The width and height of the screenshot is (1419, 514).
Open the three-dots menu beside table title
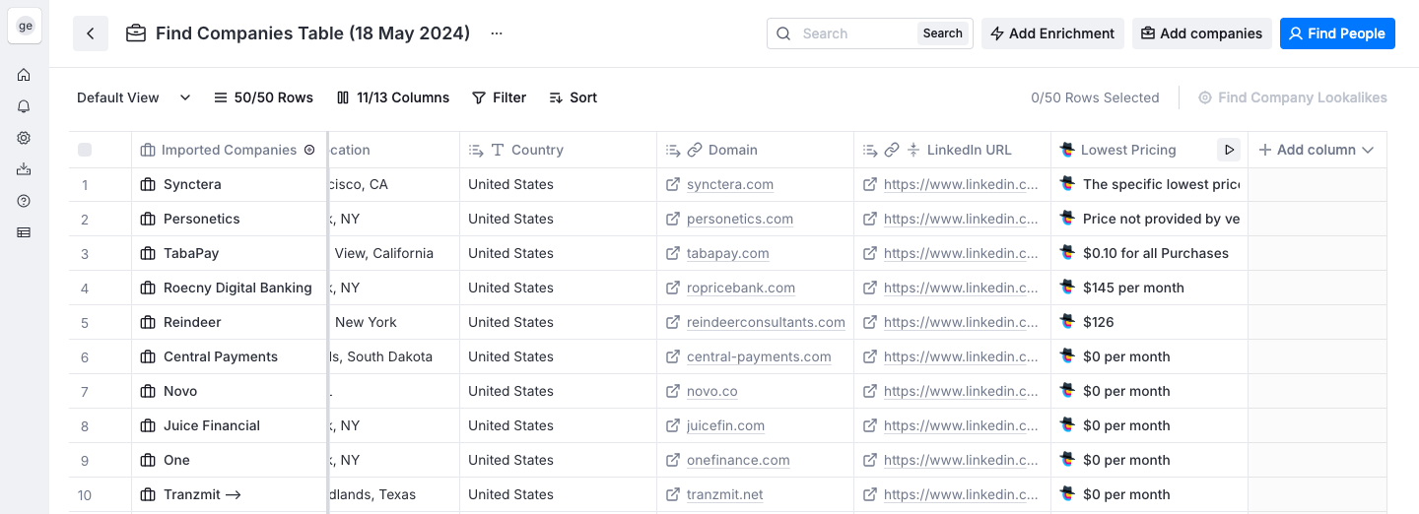pyautogui.click(x=497, y=33)
